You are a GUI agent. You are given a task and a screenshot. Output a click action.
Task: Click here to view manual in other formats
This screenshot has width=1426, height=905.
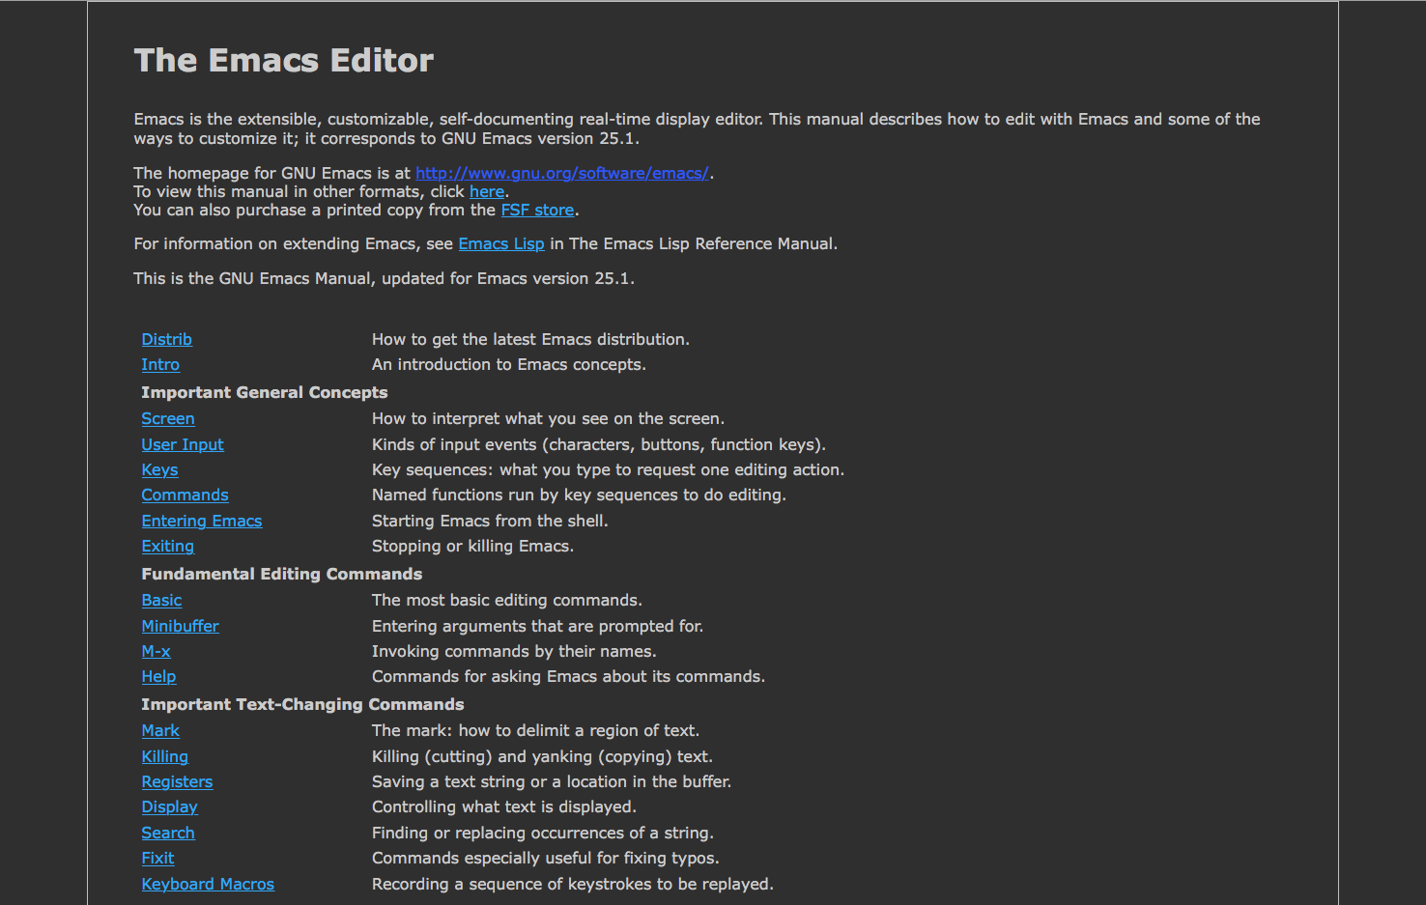[487, 191]
